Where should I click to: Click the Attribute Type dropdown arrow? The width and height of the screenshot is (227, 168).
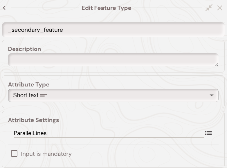[x=211, y=95]
